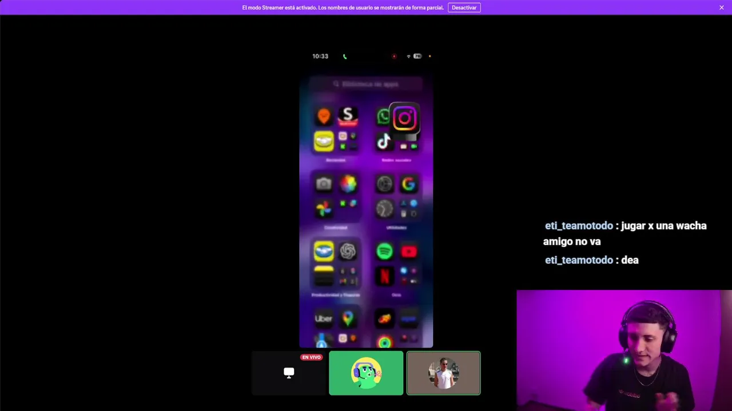Select the participant tile with person photo
This screenshot has width=732, height=411.
[x=443, y=373]
